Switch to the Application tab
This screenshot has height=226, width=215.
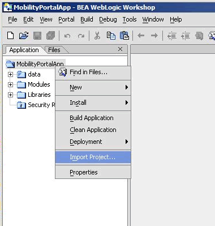(24, 50)
